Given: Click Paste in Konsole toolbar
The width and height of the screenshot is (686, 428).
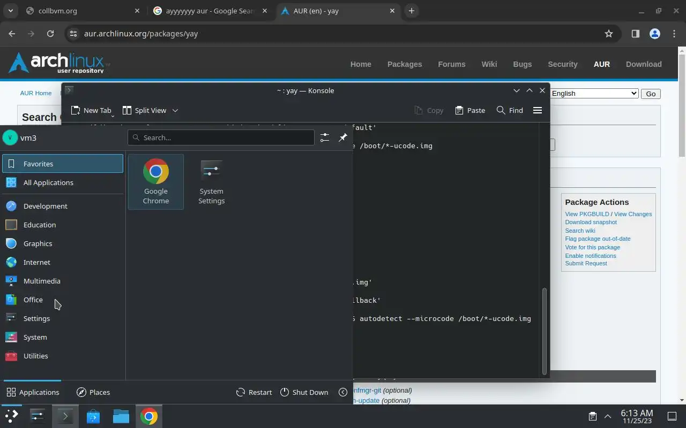Looking at the screenshot, I should 470,110.
